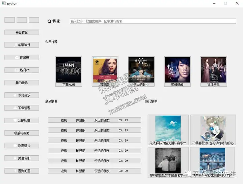
Task: Select the 可馨HANN album cover
Action: (x=69, y=71)
